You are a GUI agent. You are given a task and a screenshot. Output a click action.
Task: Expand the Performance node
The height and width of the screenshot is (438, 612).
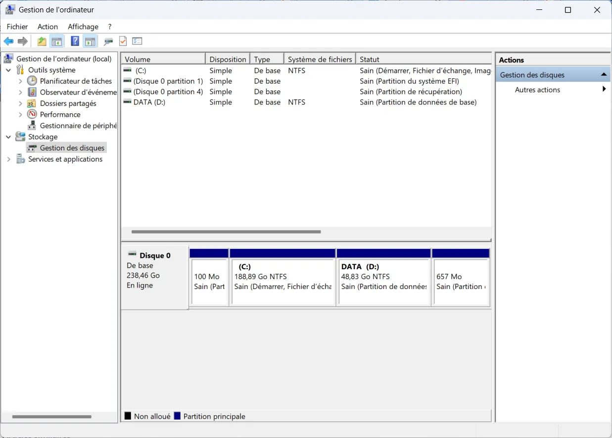20,114
